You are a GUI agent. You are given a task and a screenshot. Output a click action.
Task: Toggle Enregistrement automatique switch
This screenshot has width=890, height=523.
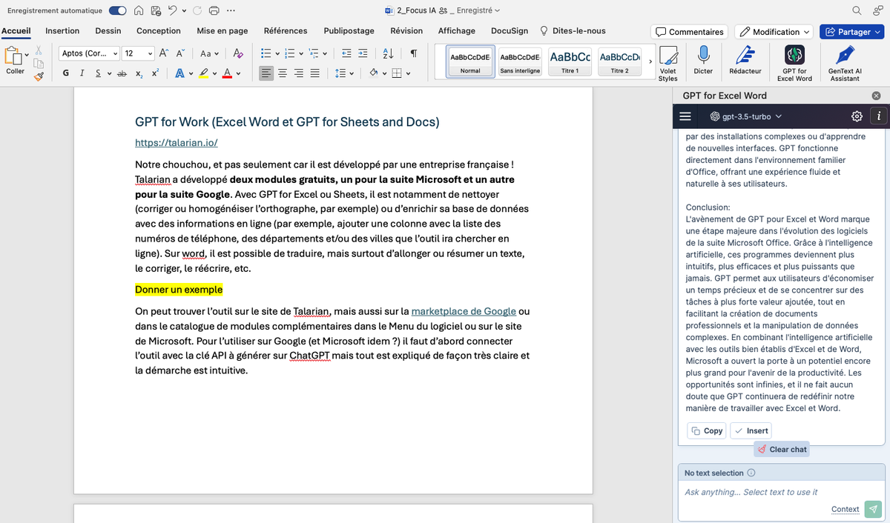coord(117,10)
